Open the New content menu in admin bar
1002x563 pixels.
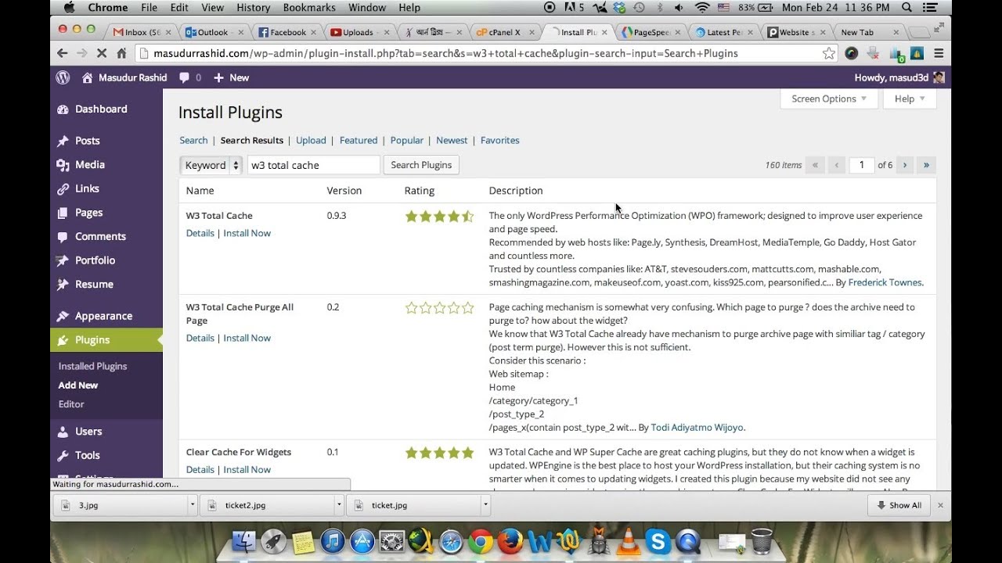[231, 77]
